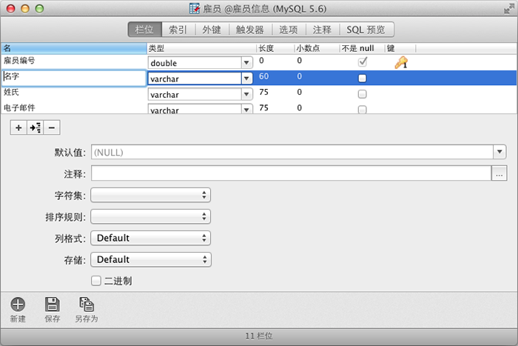This screenshot has height=346, width=518.
Task: Click the 名字 name edit field
Action: coord(74,78)
